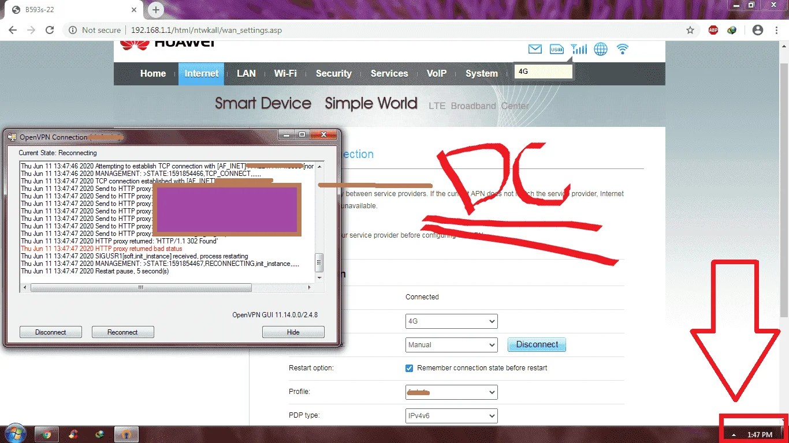Viewport: 789px width, 443px height.
Task: Click the globe internet status icon
Action: pyautogui.click(x=601, y=50)
